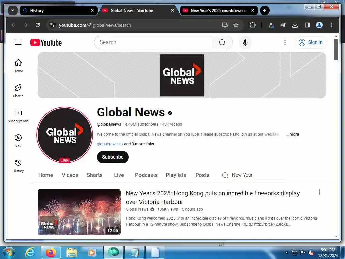Click the channel search magnifier icon
This screenshot has width=345, height=259.
click(x=225, y=175)
